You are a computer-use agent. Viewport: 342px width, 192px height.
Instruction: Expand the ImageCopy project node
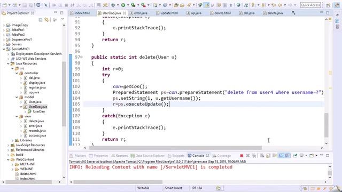point(4,25)
